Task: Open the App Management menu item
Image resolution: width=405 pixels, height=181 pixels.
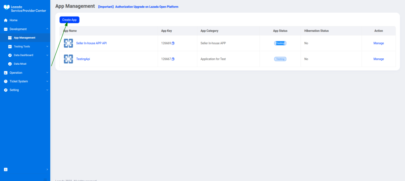Action: tap(25, 38)
